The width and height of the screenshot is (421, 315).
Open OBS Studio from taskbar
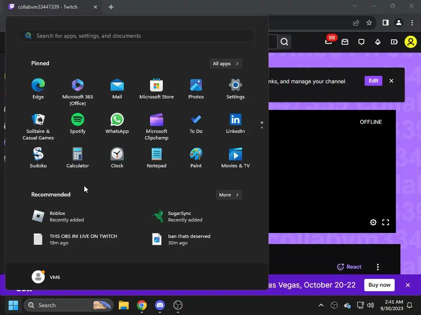pyautogui.click(x=178, y=305)
